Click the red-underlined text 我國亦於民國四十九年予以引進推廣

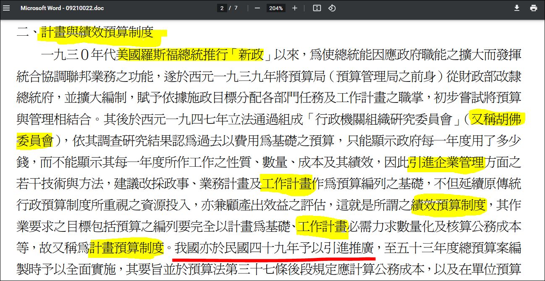275,248
